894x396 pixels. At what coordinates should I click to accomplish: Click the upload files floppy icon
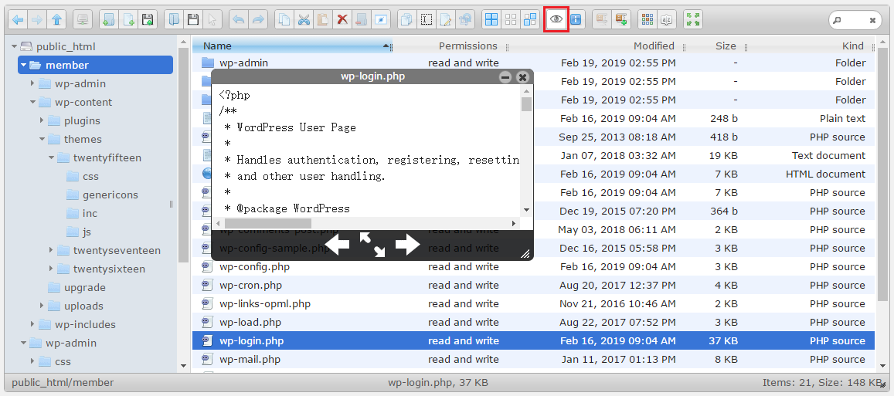point(148,19)
